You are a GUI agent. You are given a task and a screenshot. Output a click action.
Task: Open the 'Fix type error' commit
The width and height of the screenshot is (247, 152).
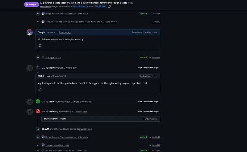tap(53, 57)
